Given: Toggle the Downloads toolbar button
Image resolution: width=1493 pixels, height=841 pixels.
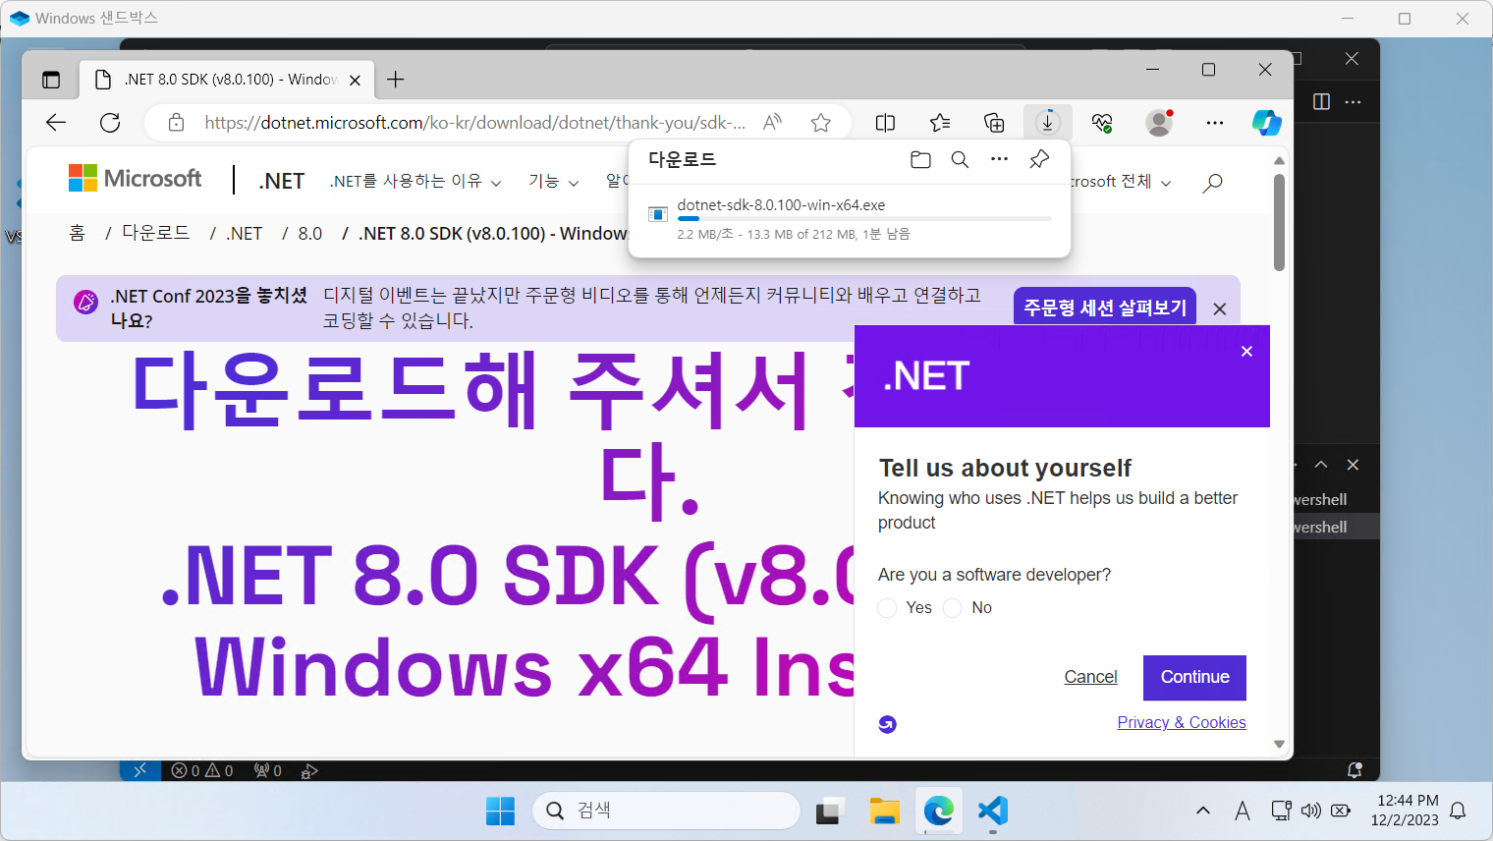Looking at the screenshot, I should (1048, 123).
